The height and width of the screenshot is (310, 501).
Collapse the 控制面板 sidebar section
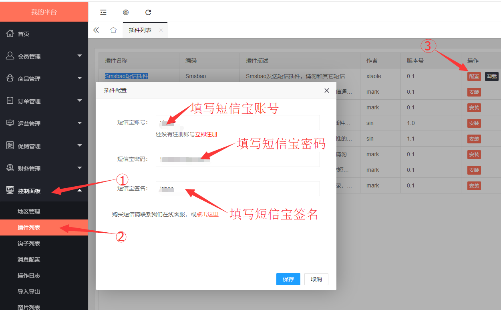pos(44,191)
